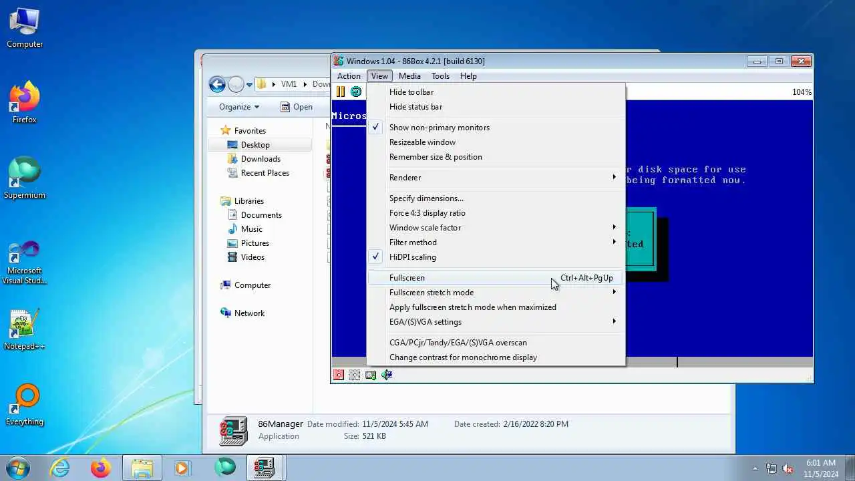Toggle Hide status bar option

point(496,107)
